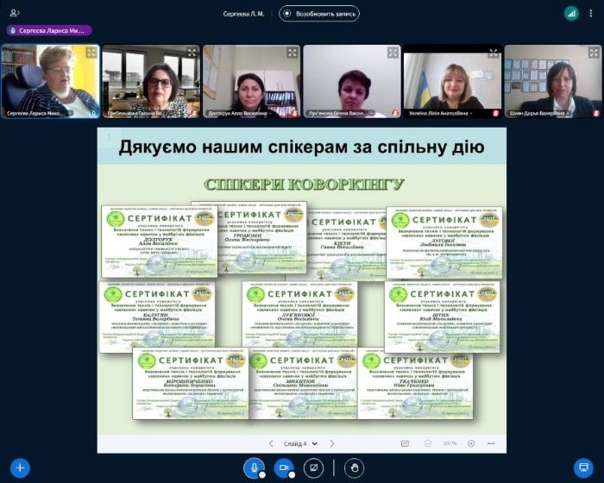The width and height of the screenshot is (604, 483).
Task: Zoom in the presentation with plus
Action: [x=471, y=443]
